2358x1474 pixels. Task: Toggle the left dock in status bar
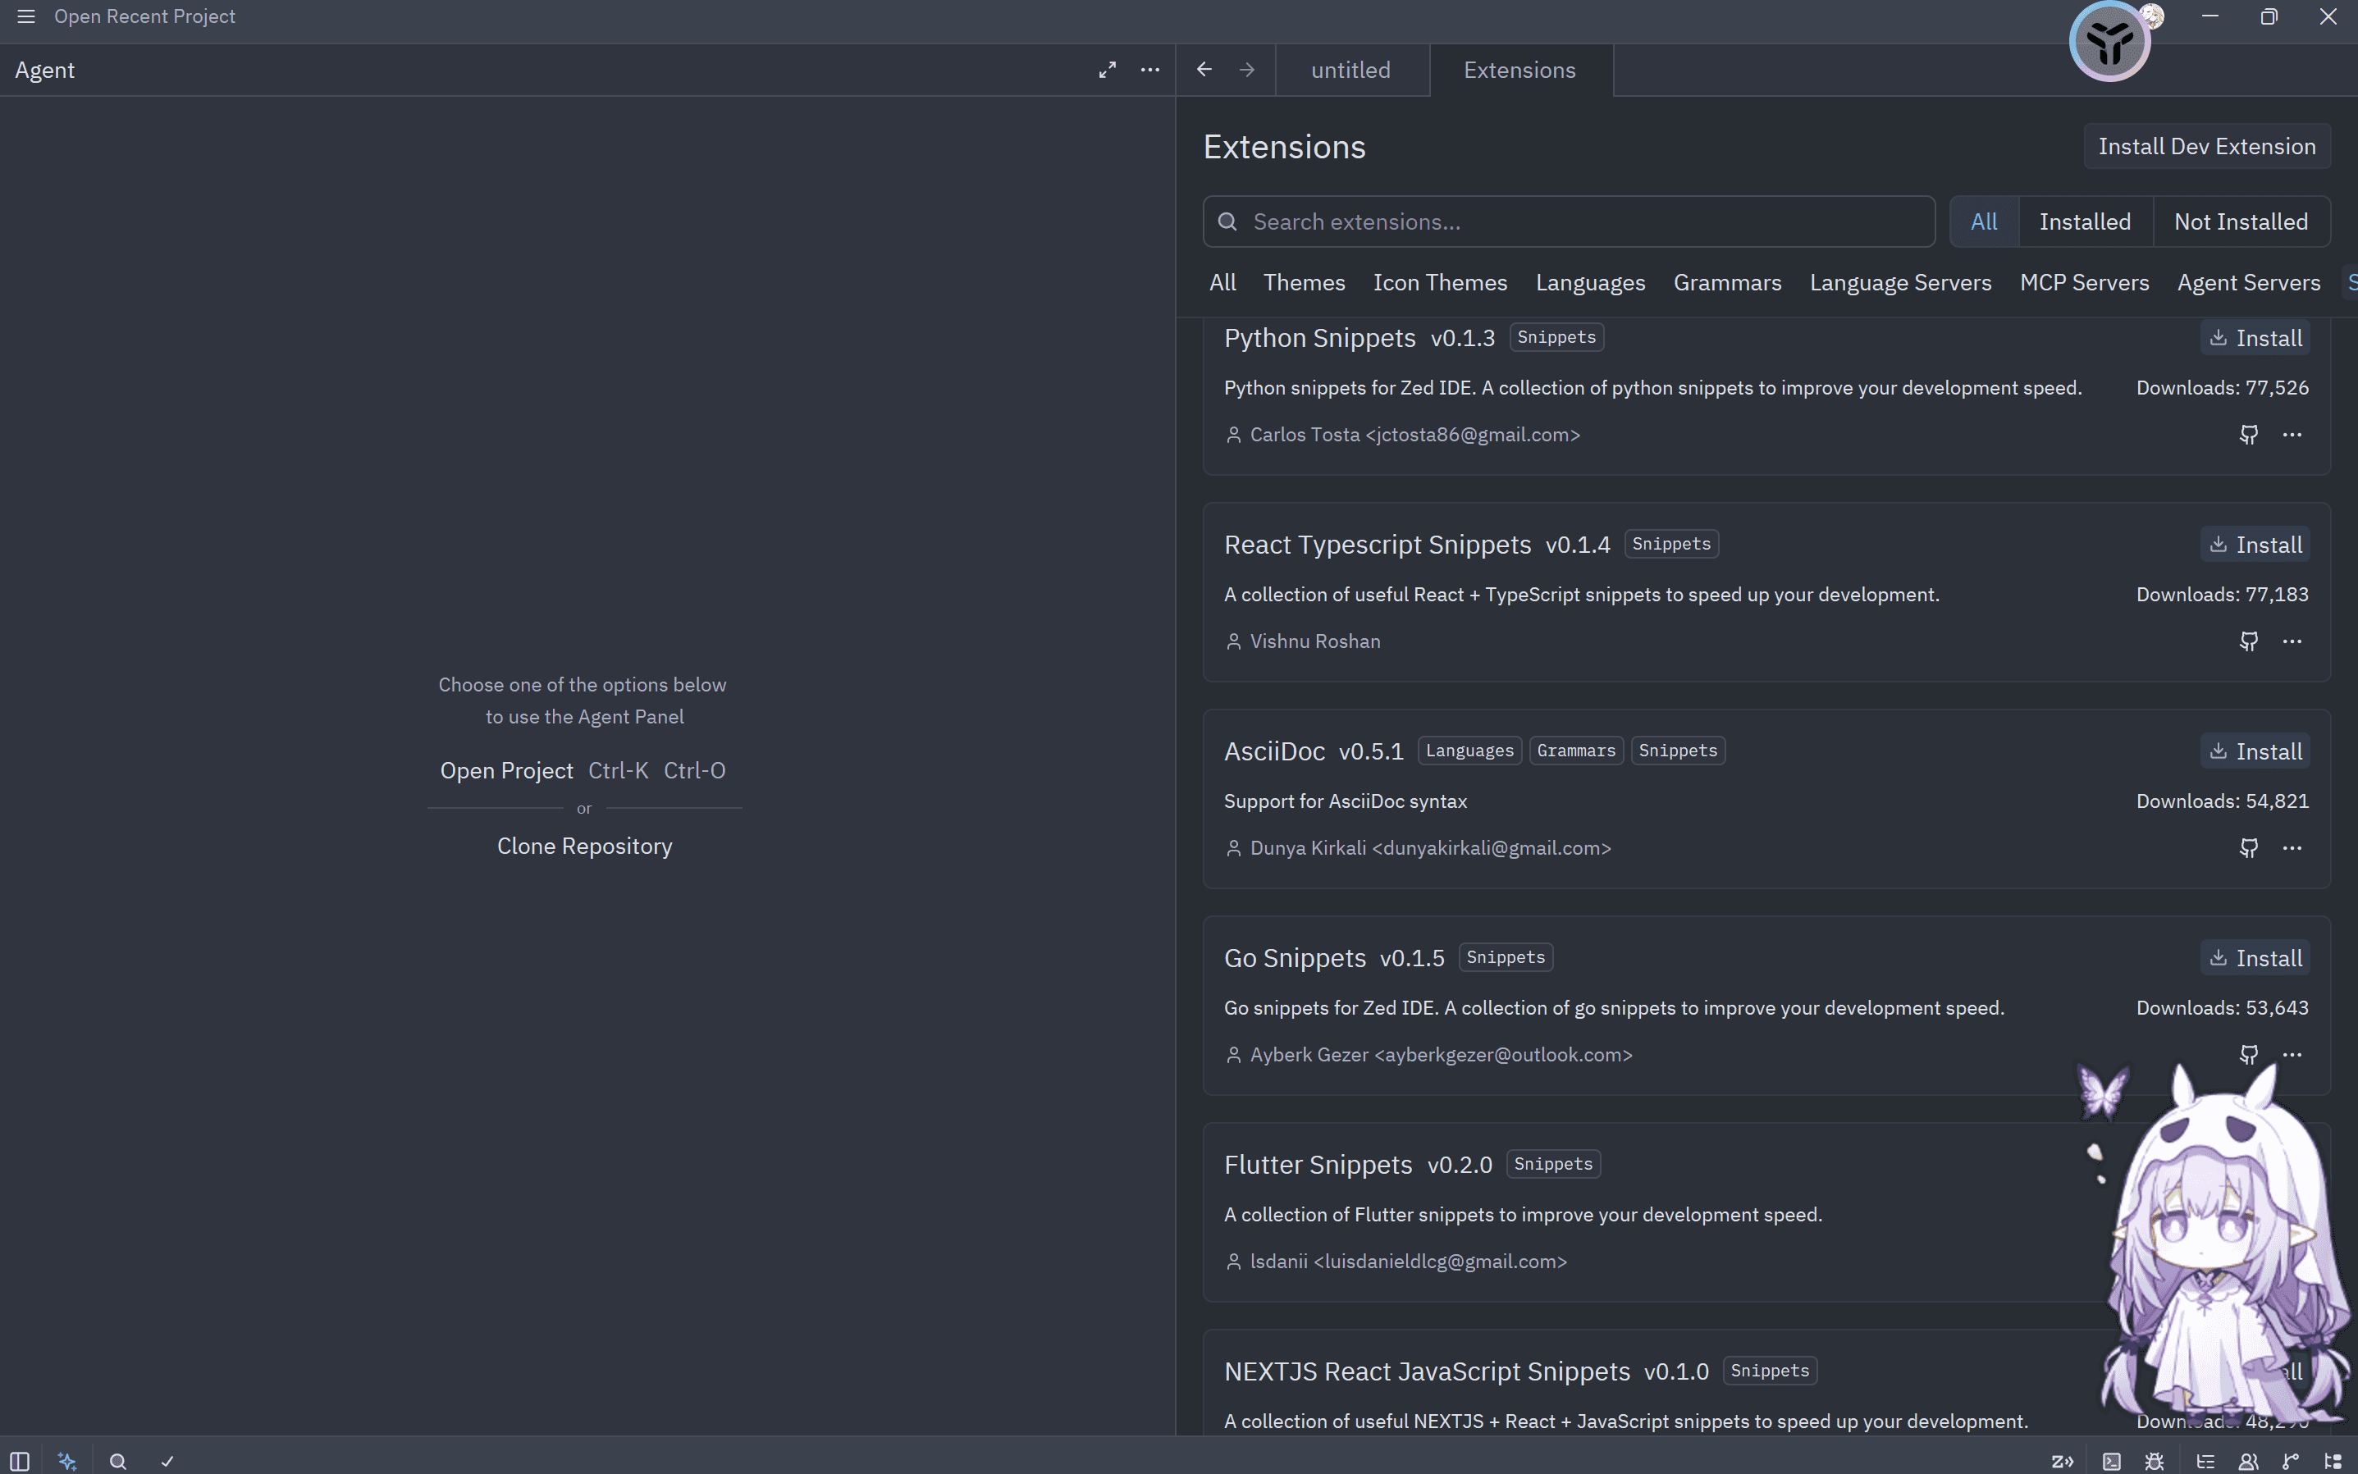20,1460
